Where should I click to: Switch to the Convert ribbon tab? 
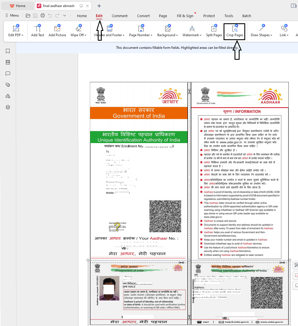(143, 16)
